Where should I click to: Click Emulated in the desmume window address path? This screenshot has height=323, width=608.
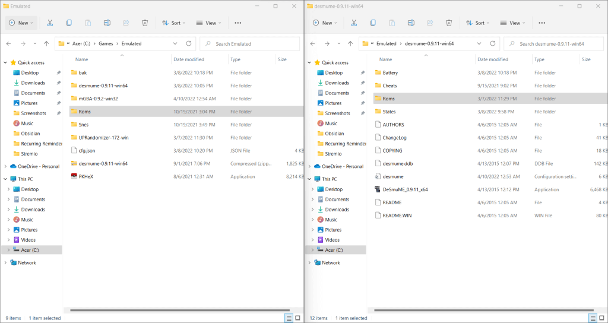pos(386,44)
